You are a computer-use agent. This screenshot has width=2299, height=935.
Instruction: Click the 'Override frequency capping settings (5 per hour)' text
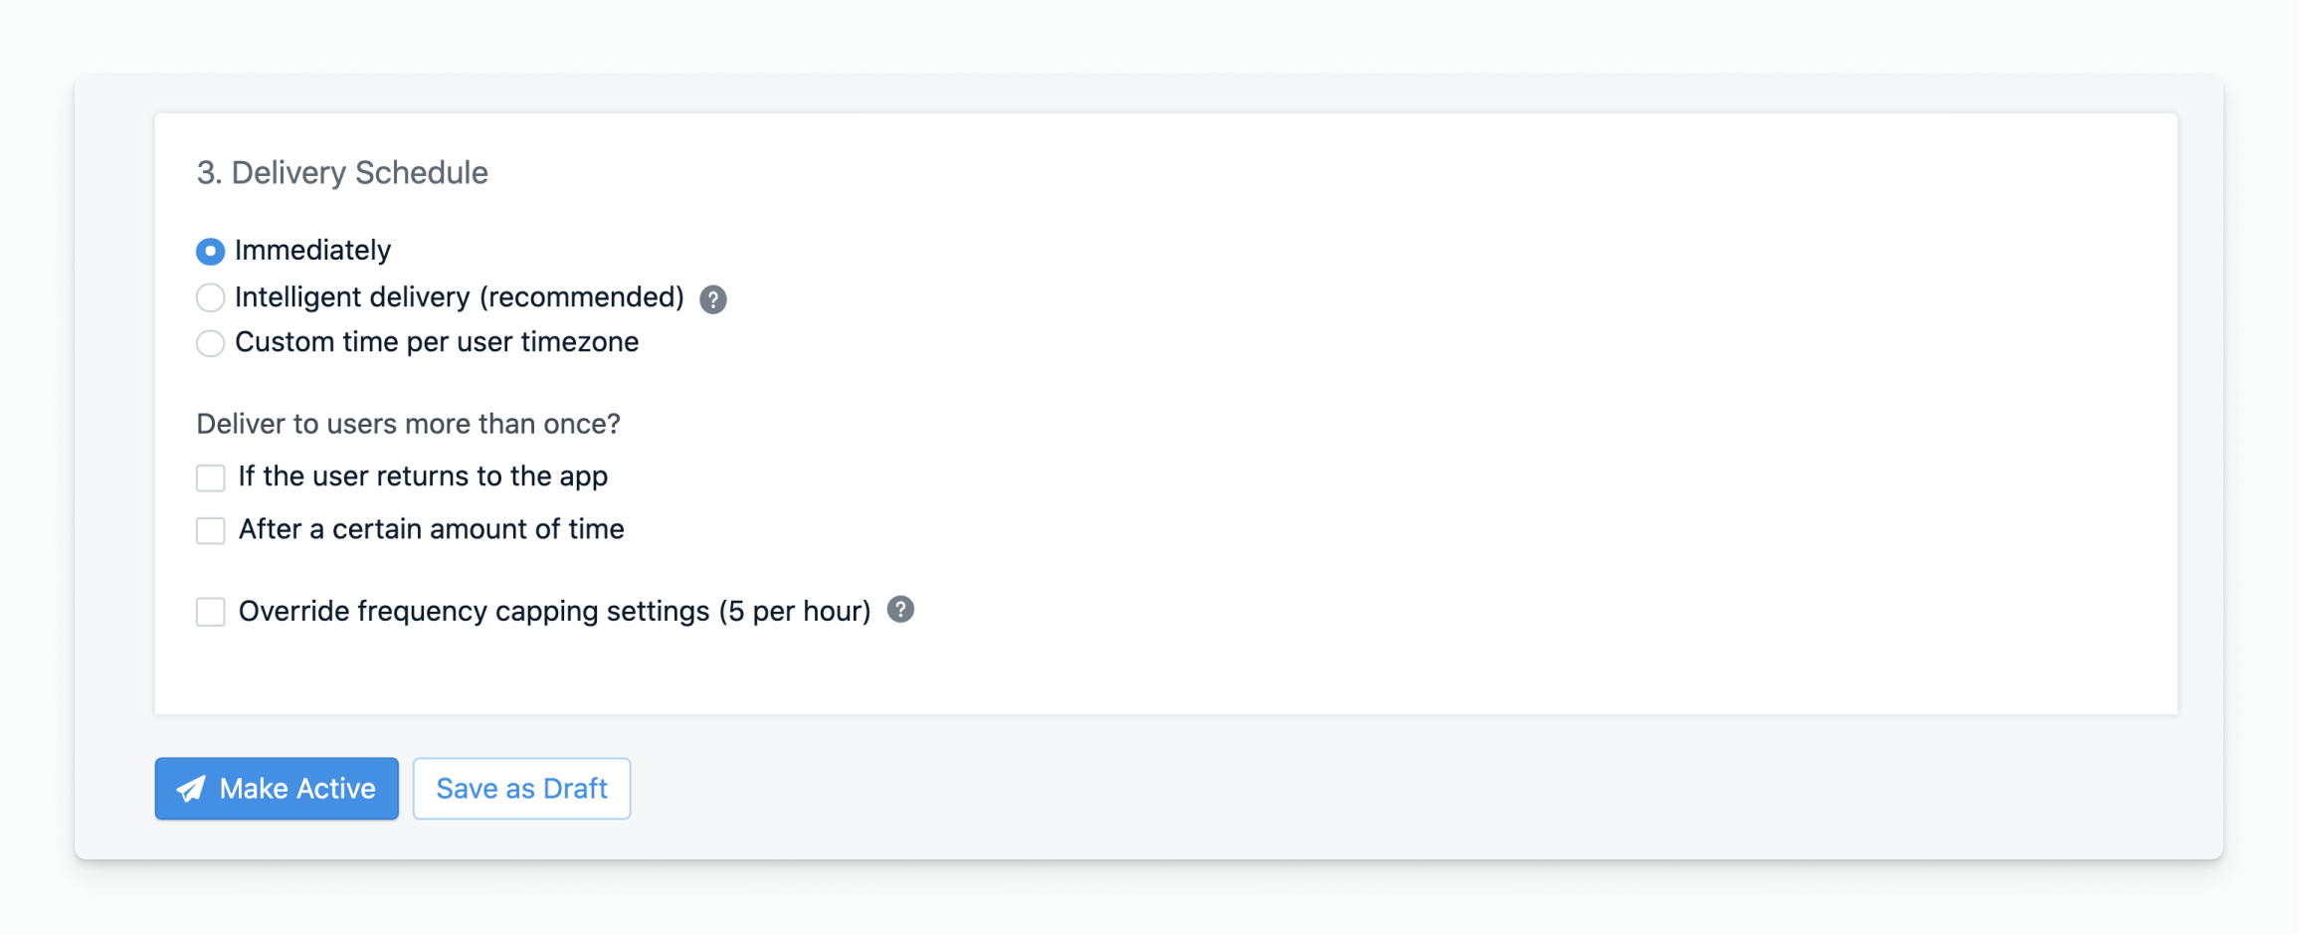point(555,611)
